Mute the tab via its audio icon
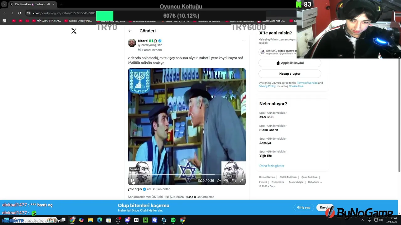Screen dimensions: 401x225 [x=48, y=4]
